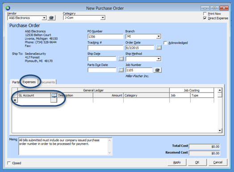Switch to the Parts tab
234x172 pixels.
point(16,82)
